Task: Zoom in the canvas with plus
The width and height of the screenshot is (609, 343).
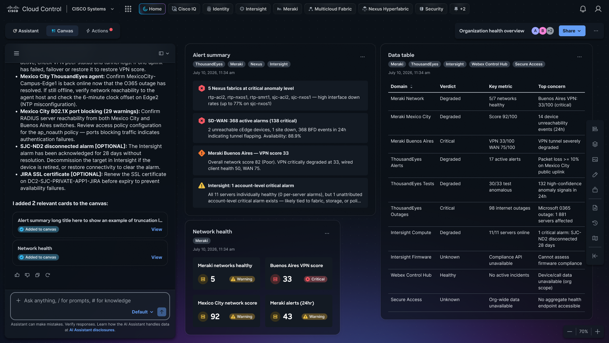Action: coord(598,332)
